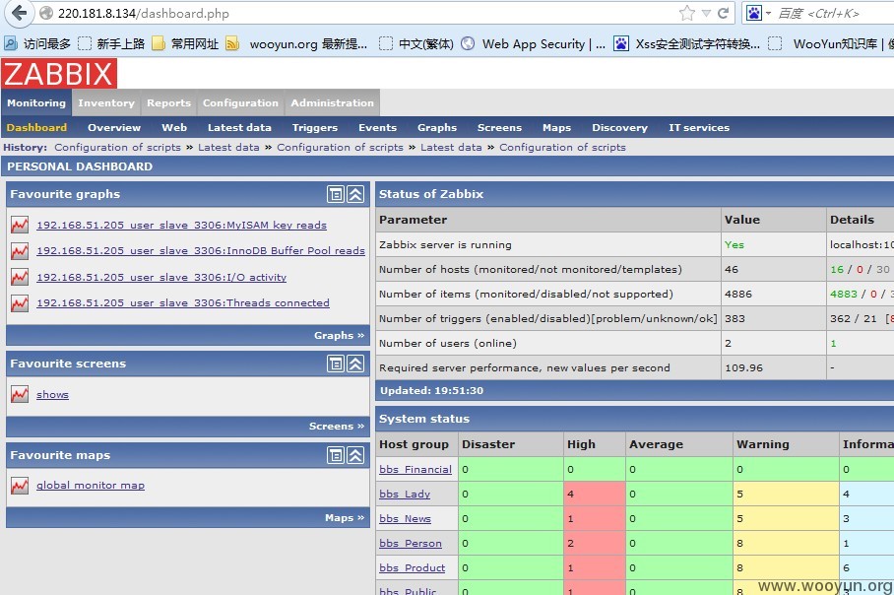Open the Screens submenu item
The image size is (894, 595).
[499, 128]
